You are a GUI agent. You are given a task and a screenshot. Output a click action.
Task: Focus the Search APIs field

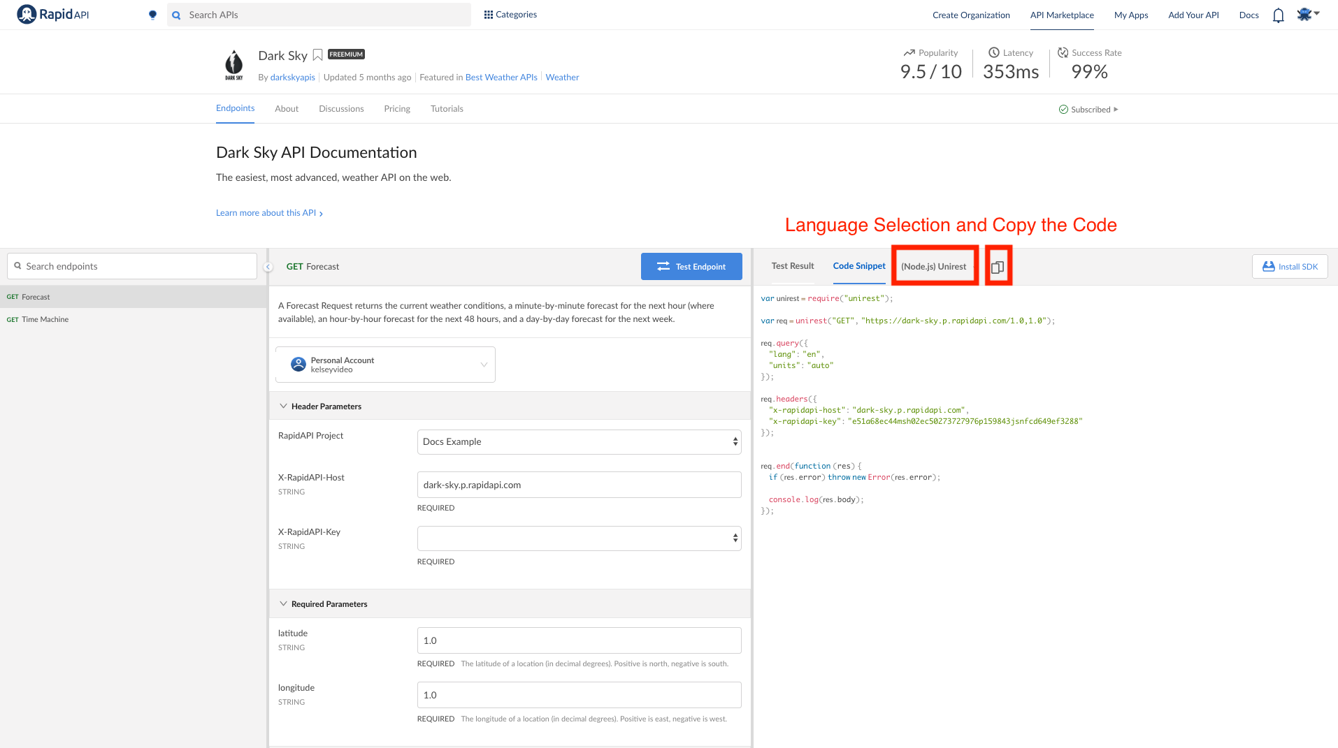319,15
